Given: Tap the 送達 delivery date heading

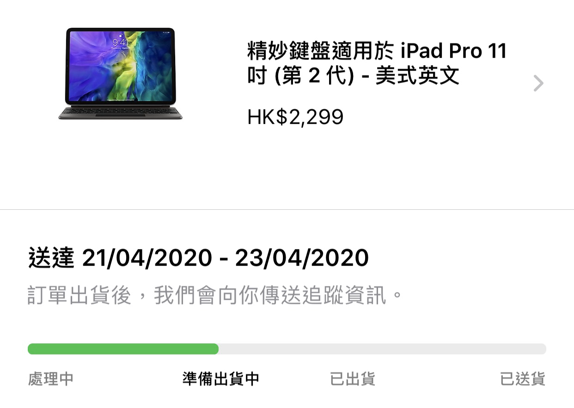Looking at the screenshot, I should tap(198, 258).
